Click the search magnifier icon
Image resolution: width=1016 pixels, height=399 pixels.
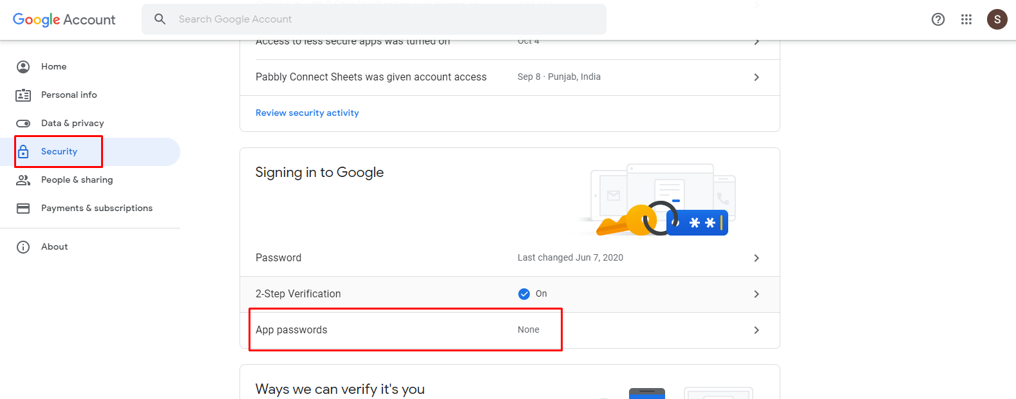pyautogui.click(x=160, y=19)
